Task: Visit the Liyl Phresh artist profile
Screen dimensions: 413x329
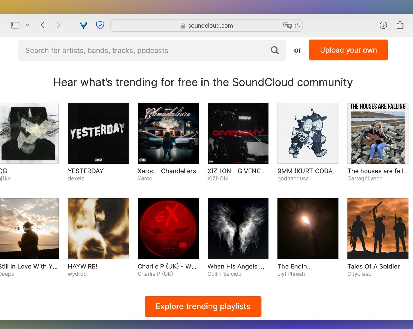Action: pyautogui.click(x=291, y=274)
